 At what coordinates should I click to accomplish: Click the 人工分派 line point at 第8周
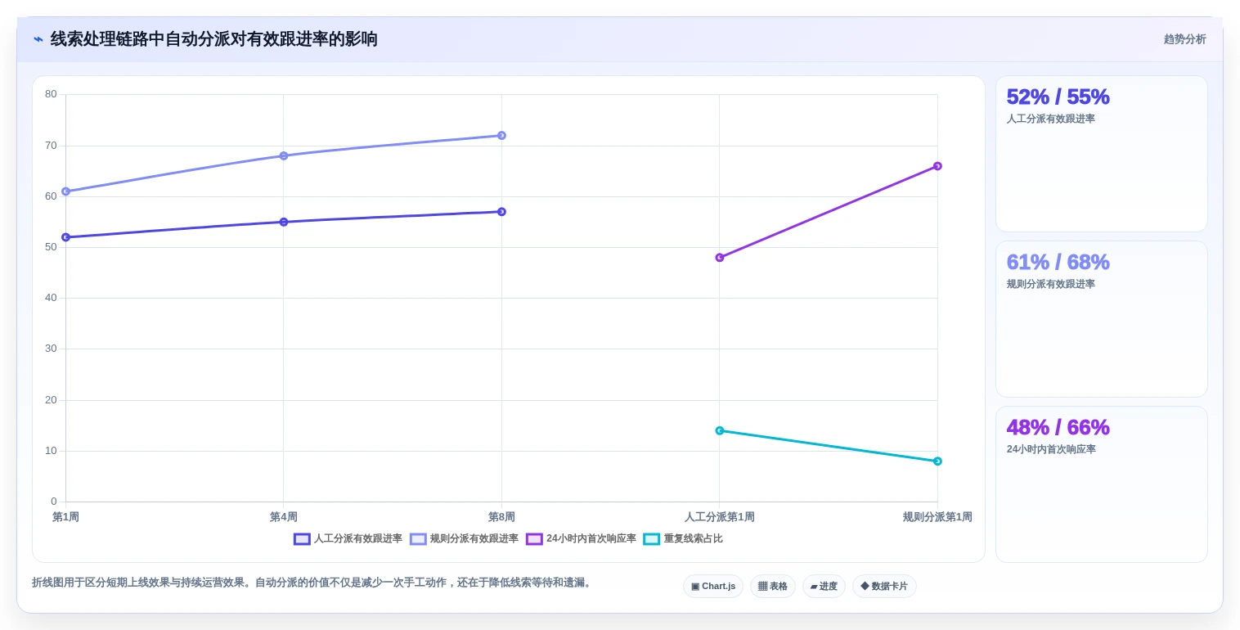point(501,212)
